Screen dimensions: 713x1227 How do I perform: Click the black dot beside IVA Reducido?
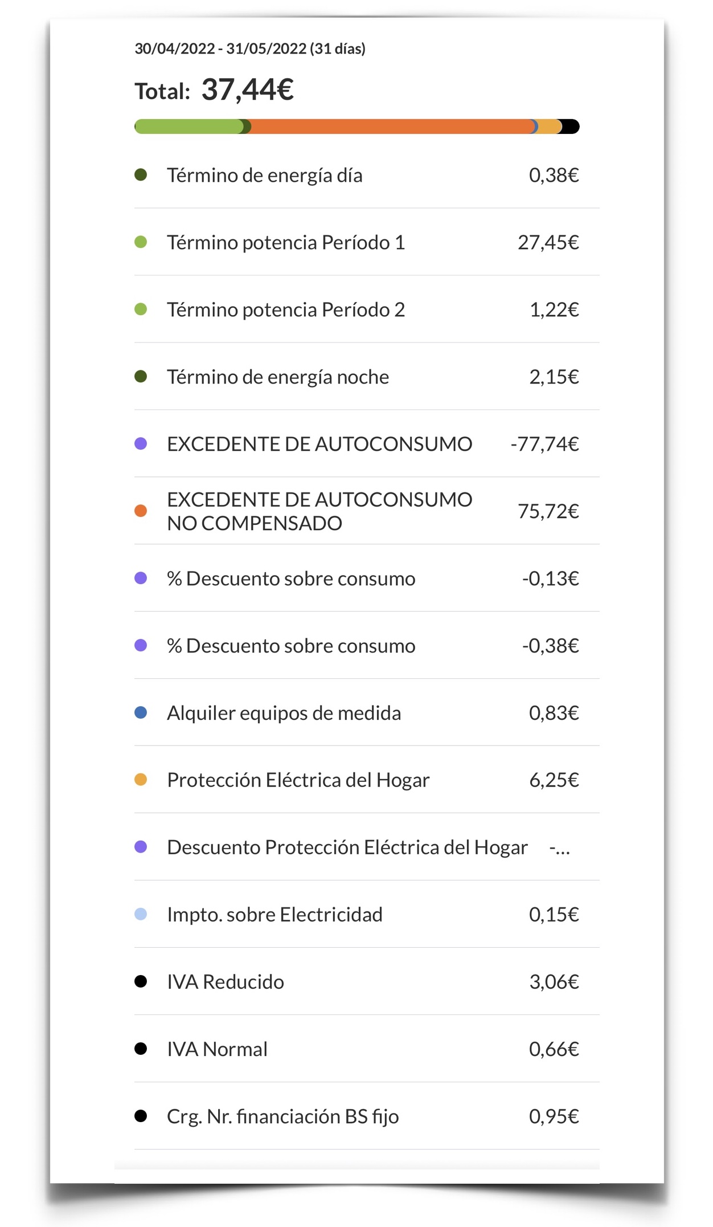(x=141, y=981)
